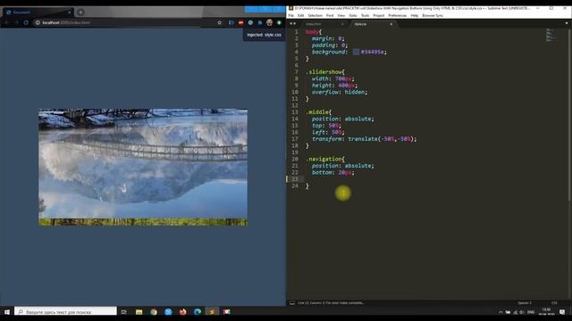This screenshot has width=572, height=321.
Task: Open the blue round app on taskbar
Action: [x=168, y=312]
